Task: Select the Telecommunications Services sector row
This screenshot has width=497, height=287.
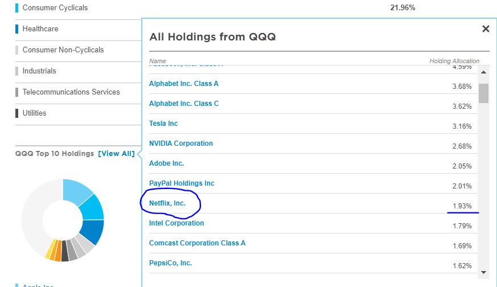Action: pos(78,92)
